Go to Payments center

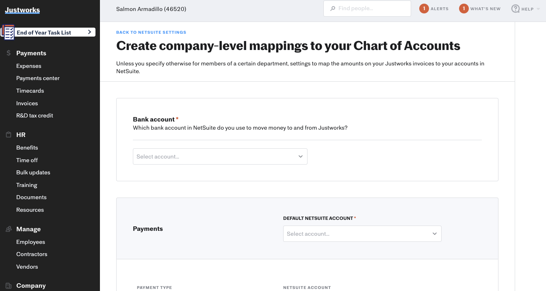(38, 78)
